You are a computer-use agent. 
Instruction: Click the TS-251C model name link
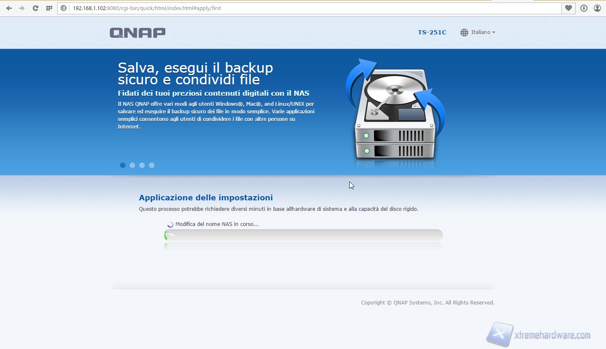[432, 32]
